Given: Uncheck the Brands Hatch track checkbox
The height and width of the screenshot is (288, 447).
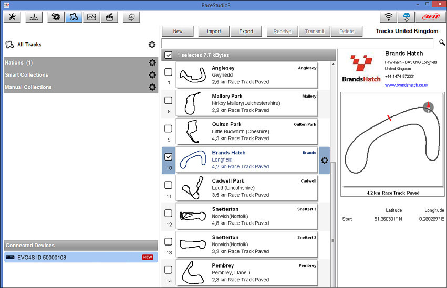Looking at the screenshot, I should [169, 157].
